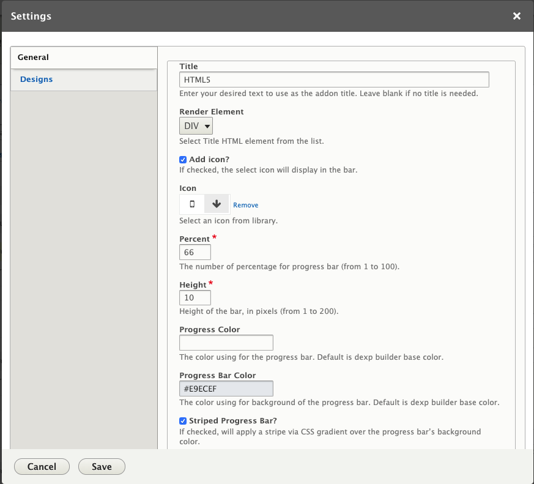Open the Render Element DIV dropdown
Screen dimensions: 534x484
coord(196,126)
